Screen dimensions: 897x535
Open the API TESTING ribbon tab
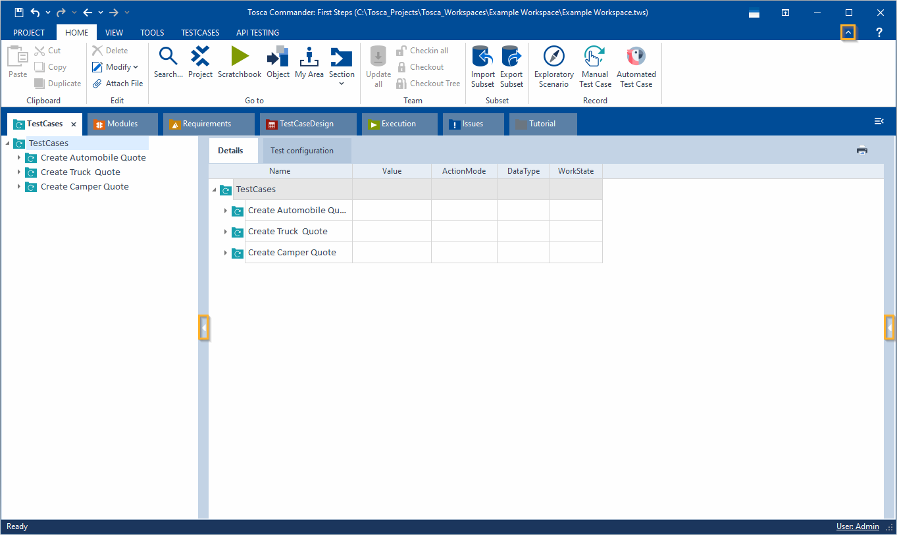click(x=257, y=32)
